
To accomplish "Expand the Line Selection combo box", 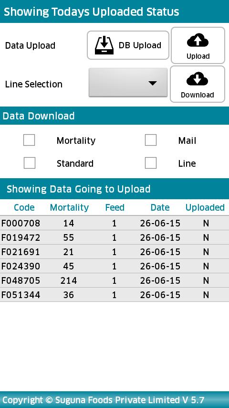I will (x=128, y=83).
